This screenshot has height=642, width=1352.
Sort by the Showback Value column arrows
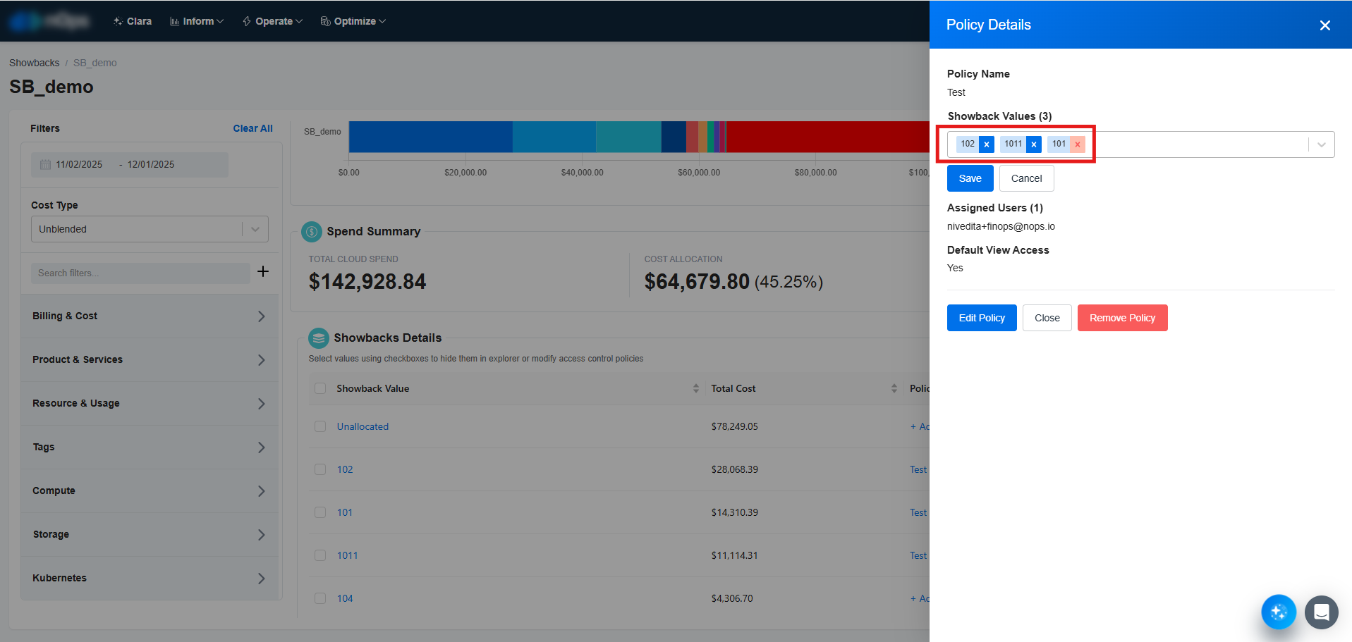point(695,388)
